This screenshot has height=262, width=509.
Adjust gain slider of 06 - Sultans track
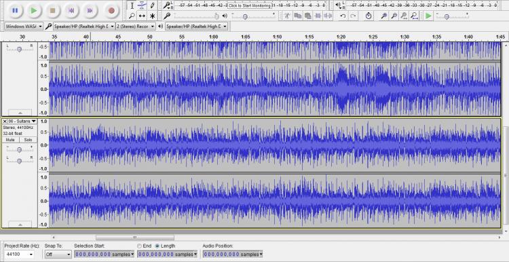[20, 149]
